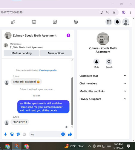Choose a sticker icon
The image size is (135, 150).
pyautogui.click(x=18, y=134)
